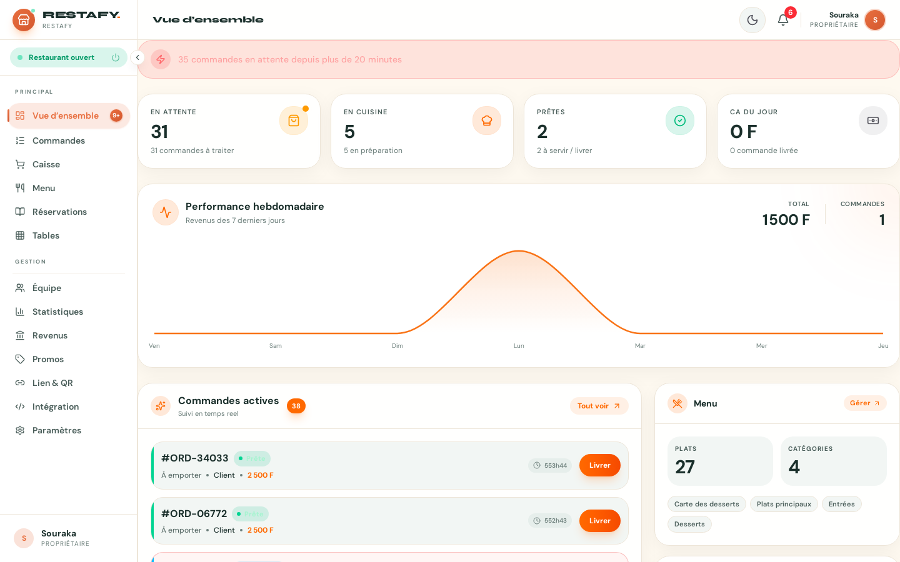Click the Commandes actives sparkle icon

(161, 406)
